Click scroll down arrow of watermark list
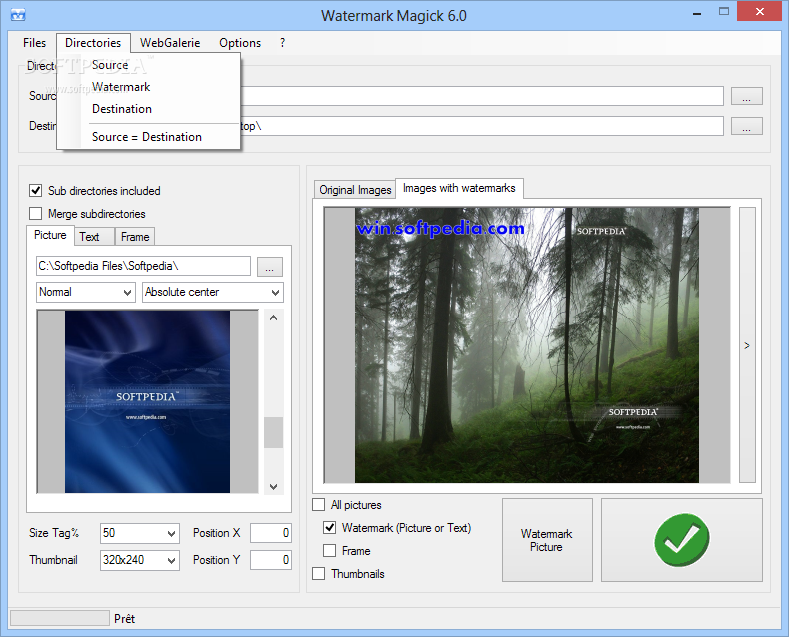The image size is (789, 637). 274,486
